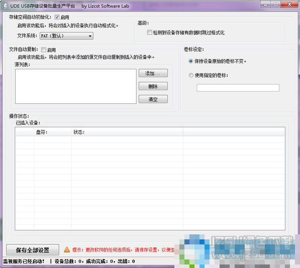Click the maximize button in title bar
The width and height of the screenshot is (300, 268).
[276, 5]
